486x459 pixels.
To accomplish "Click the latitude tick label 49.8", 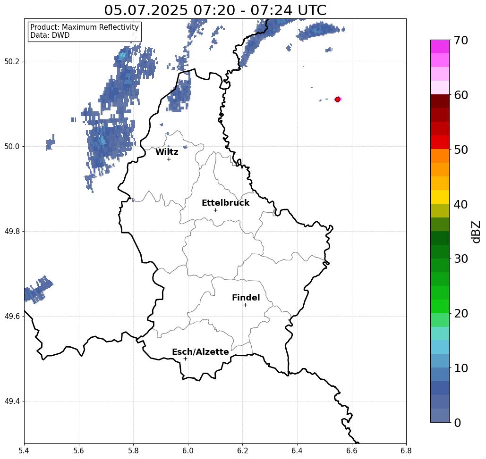I will coord(11,231).
